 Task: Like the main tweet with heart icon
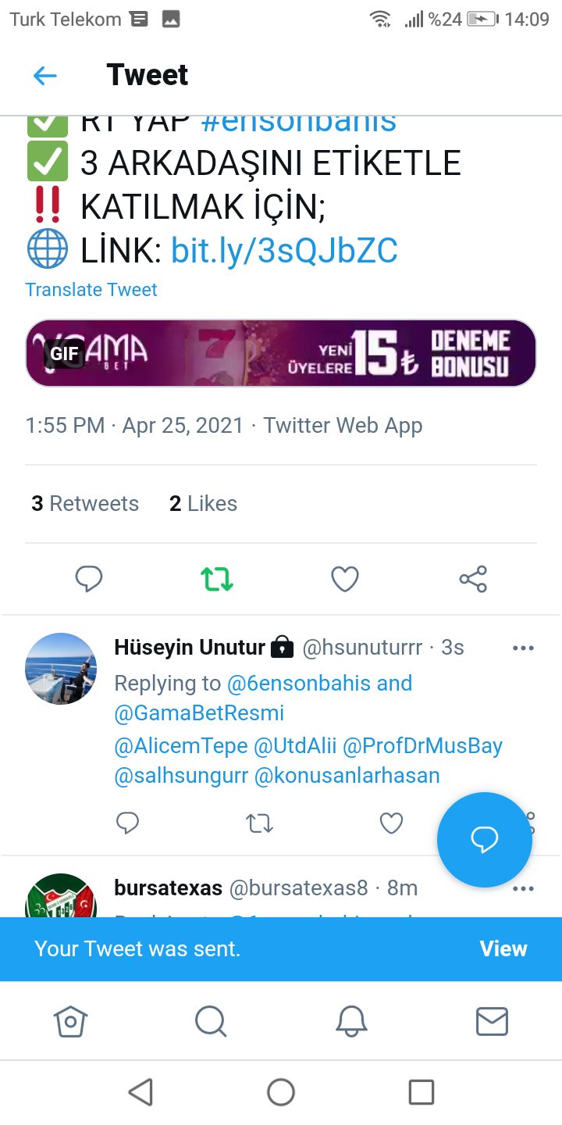[345, 579]
